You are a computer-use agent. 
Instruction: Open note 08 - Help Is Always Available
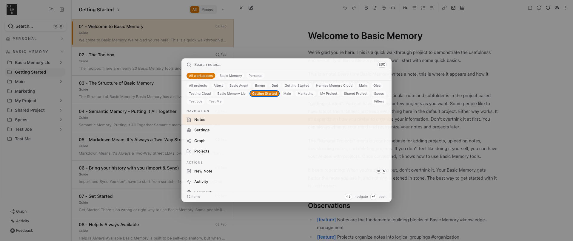[153, 229]
